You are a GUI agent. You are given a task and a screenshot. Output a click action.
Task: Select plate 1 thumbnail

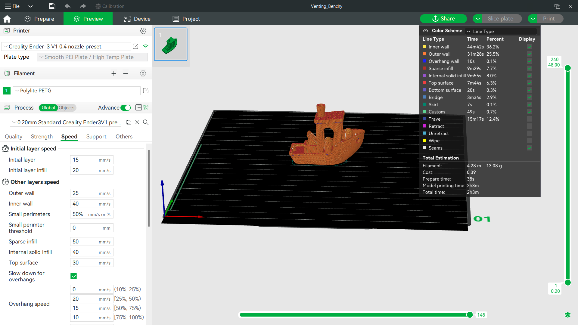tap(171, 44)
